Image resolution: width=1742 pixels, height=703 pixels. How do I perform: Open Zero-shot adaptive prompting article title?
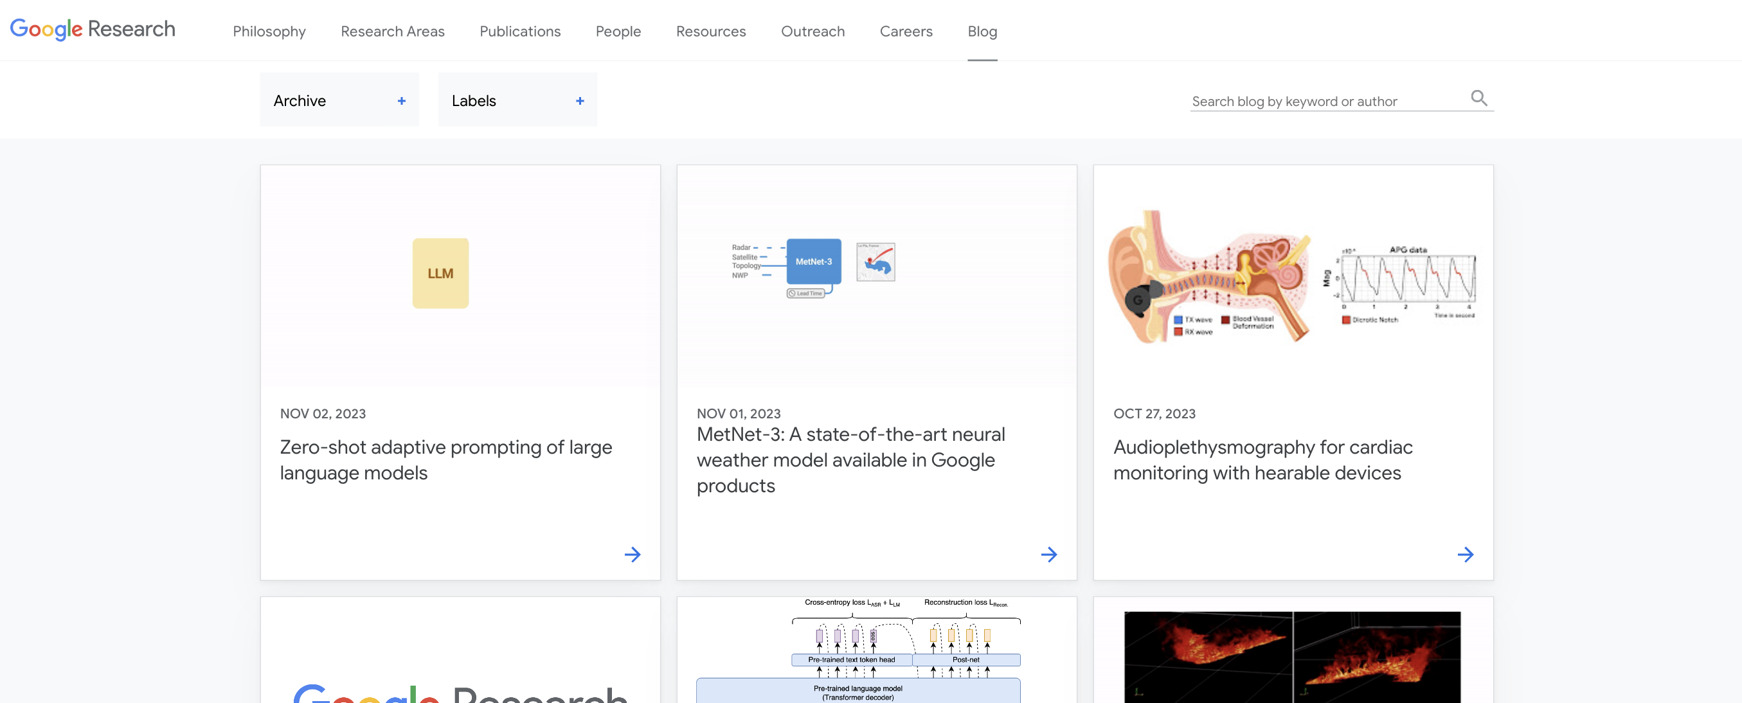point(446,459)
